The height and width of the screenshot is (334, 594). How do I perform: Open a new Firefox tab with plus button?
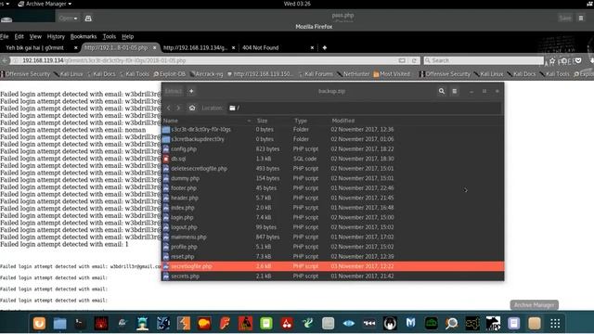pyautogui.click(x=325, y=47)
